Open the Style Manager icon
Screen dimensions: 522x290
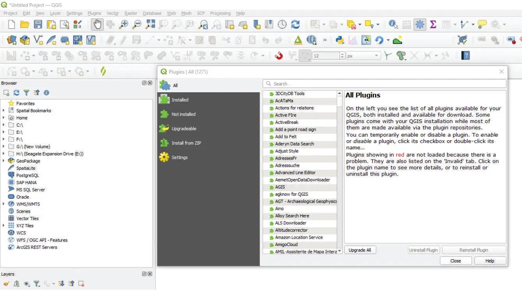coord(78,25)
